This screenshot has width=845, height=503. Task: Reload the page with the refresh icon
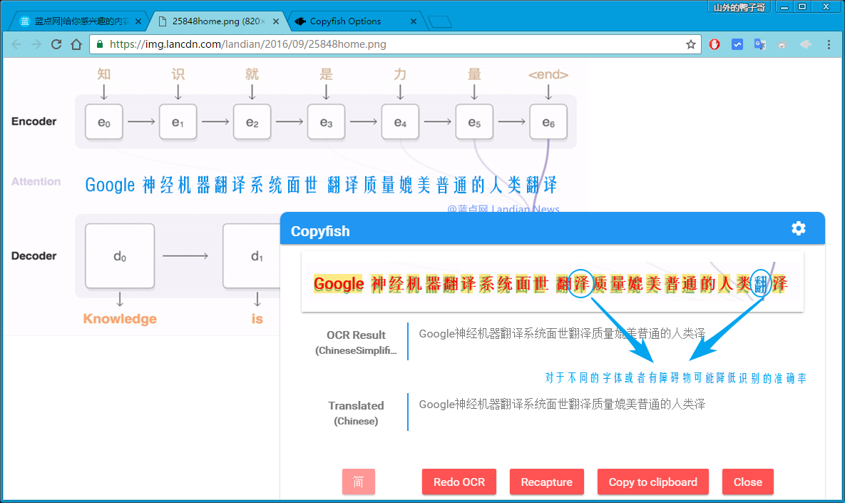[56, 44]
